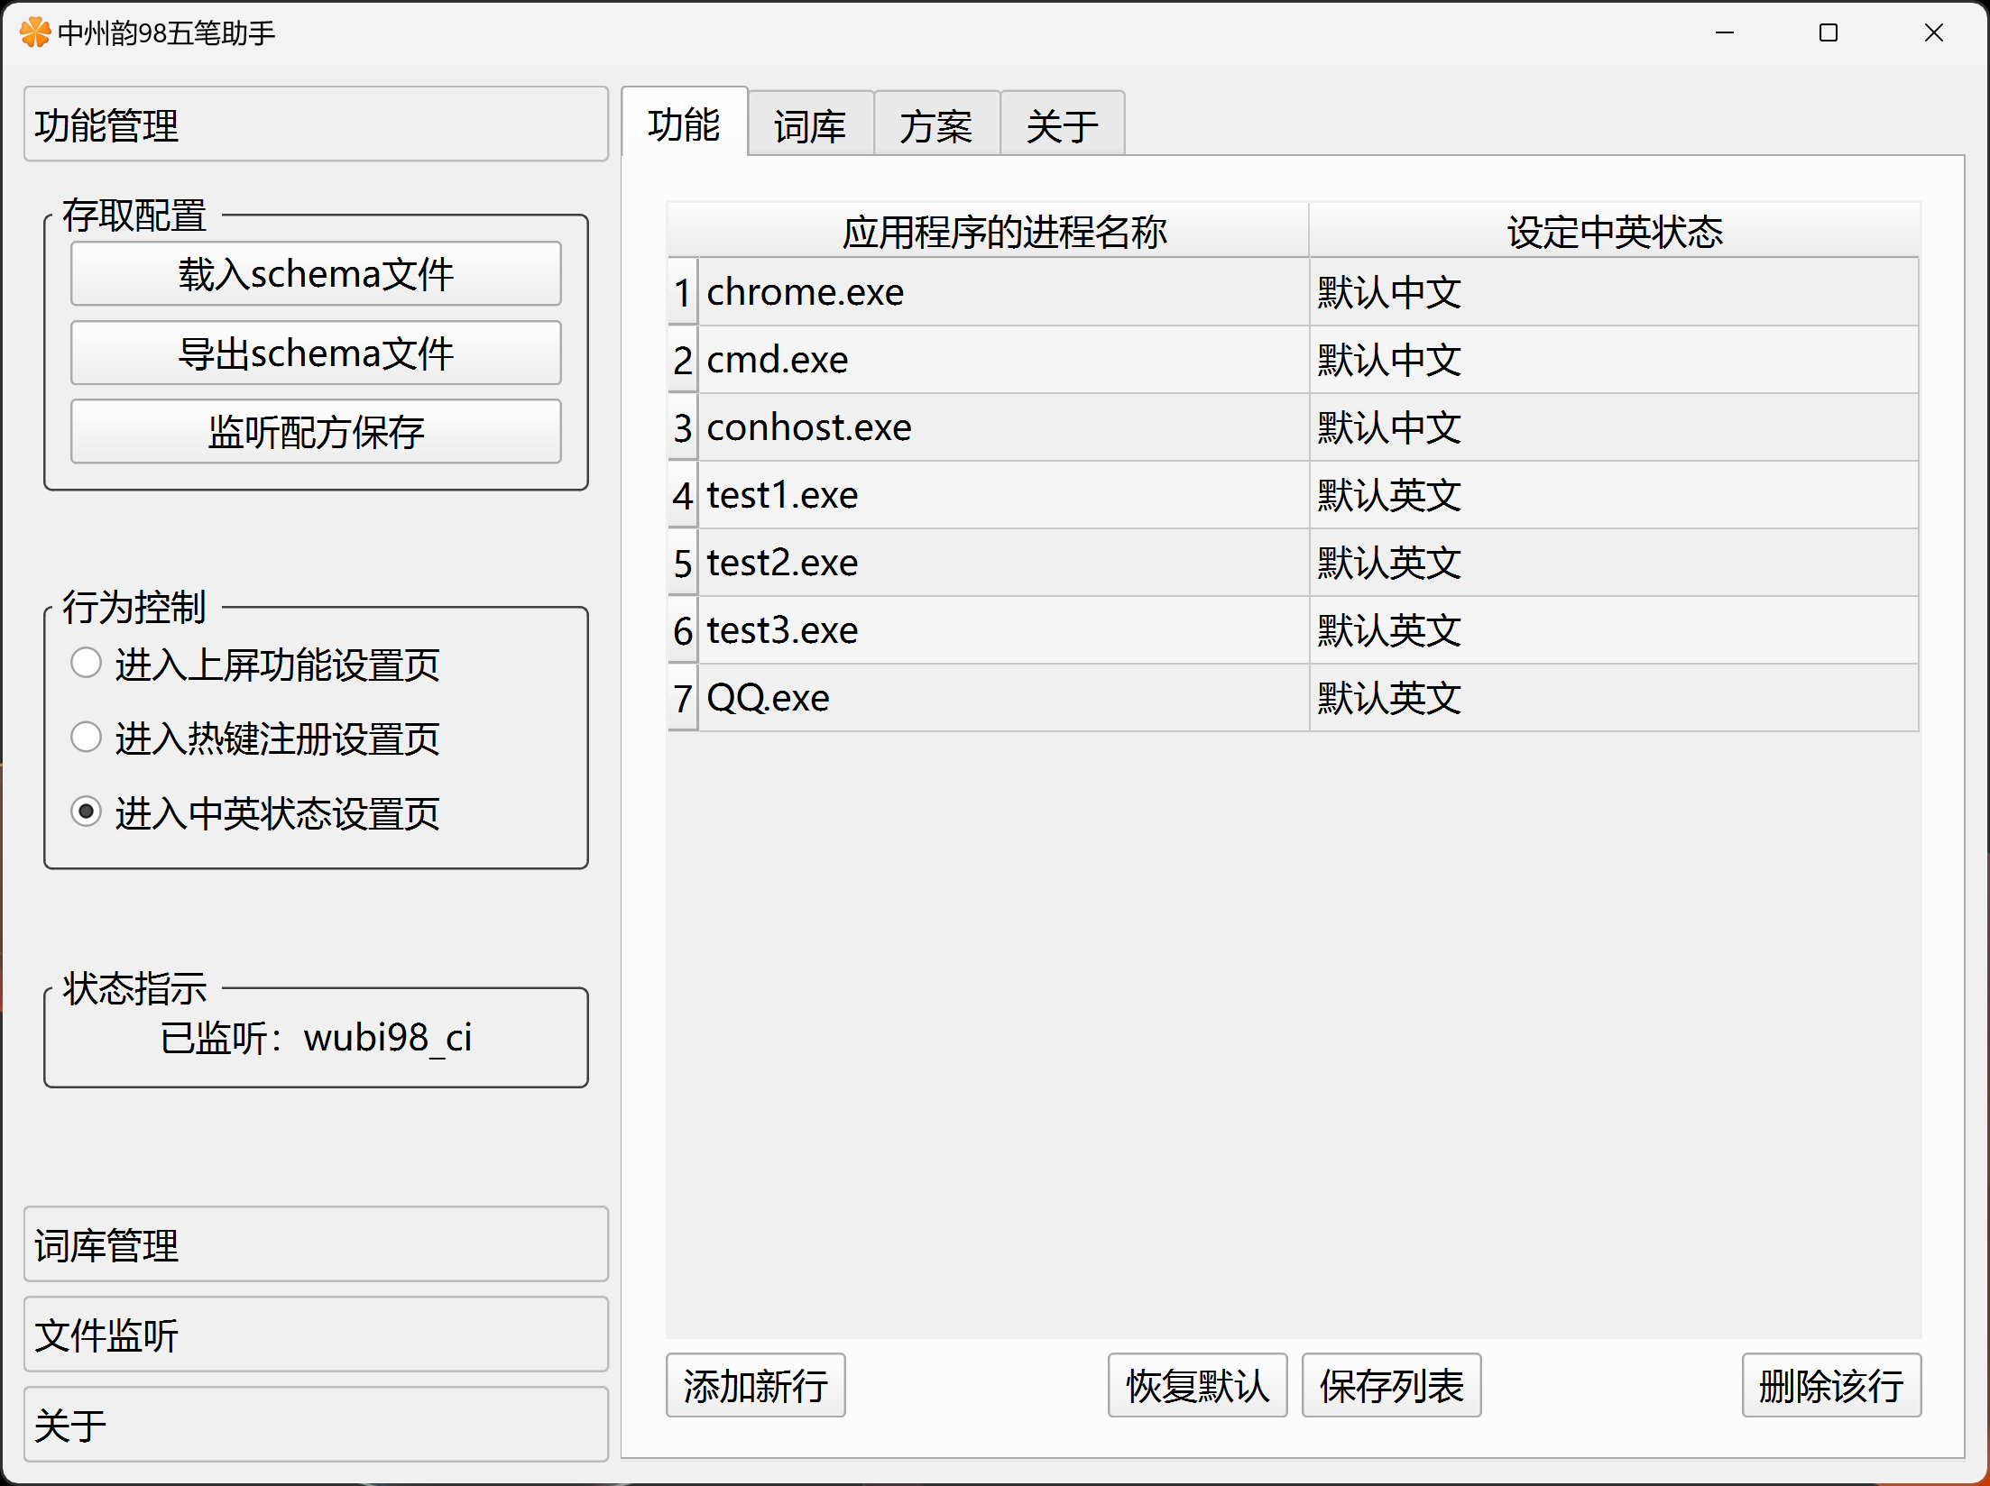Expand the 文件监听 sidebar section
The height and width of the screenshot is (1486, 1990).
coord(316,1335)
